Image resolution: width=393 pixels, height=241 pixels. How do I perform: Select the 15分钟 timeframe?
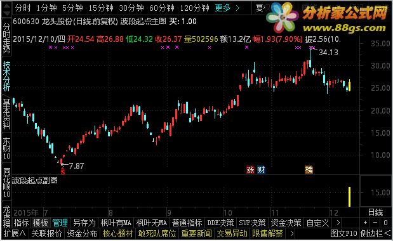point(101,8)
